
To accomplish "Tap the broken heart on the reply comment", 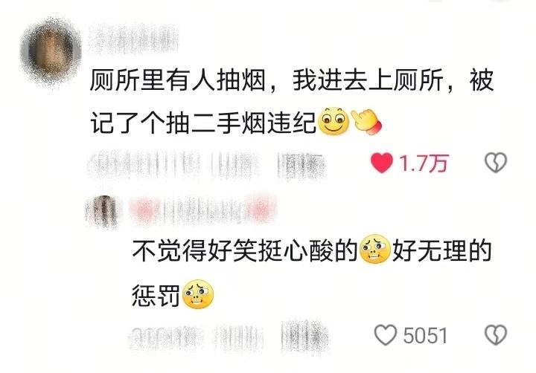I will pyautogui.click(x=496, y=335).
